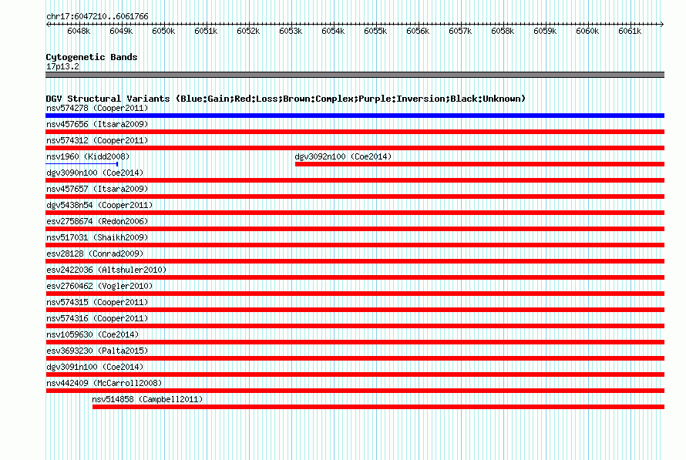The height and width of the screenshot is (460, 686).
Task: Open nsv1059630 (Coe2014) variant
Action: tap(92, 334)
